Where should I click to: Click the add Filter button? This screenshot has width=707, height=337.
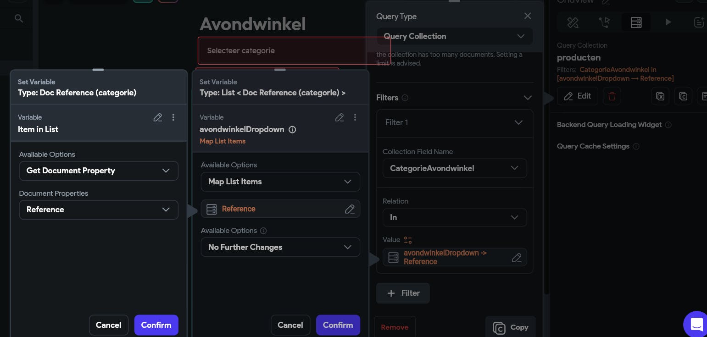pos(403,293)
